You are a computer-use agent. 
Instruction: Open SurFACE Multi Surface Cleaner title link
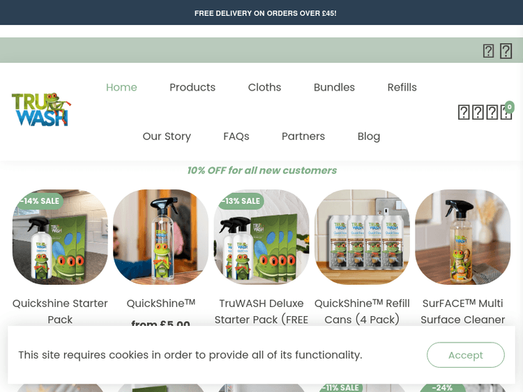click(x=462, y=311)
